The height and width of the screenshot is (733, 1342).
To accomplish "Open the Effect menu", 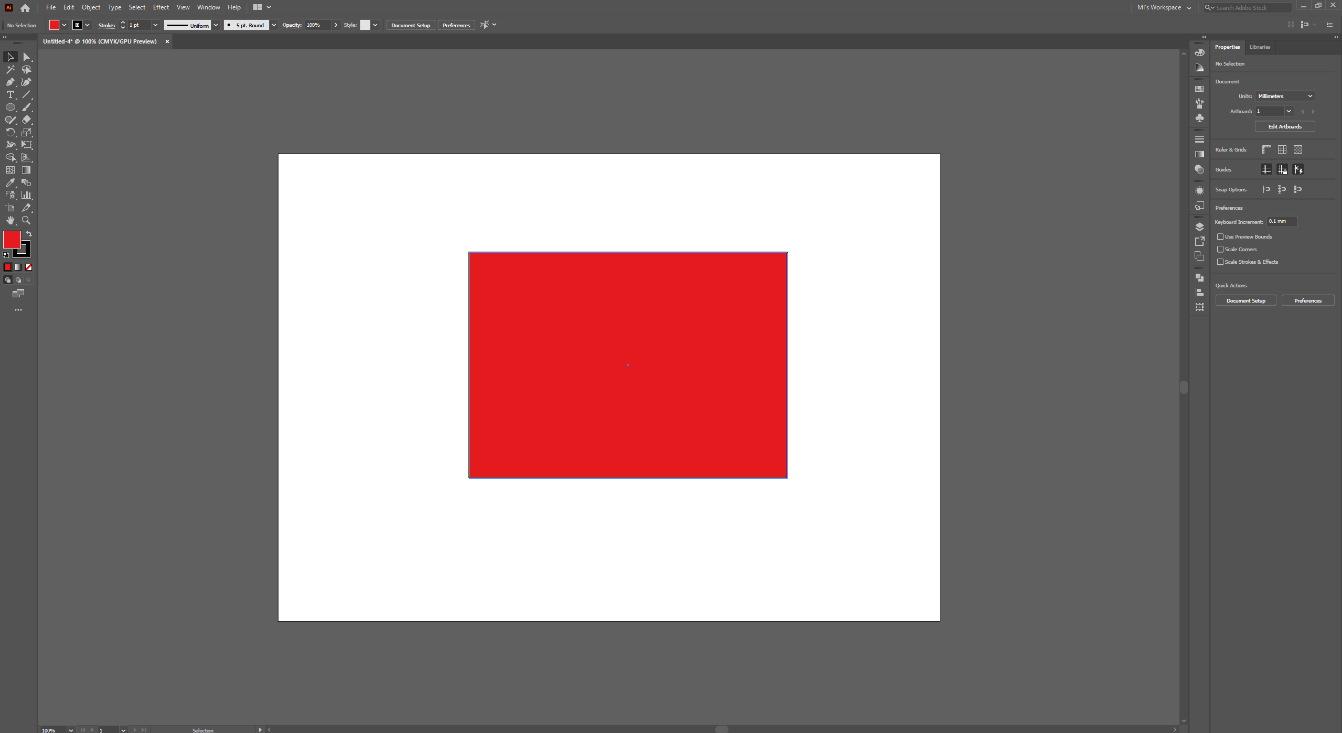I will 160,7.
